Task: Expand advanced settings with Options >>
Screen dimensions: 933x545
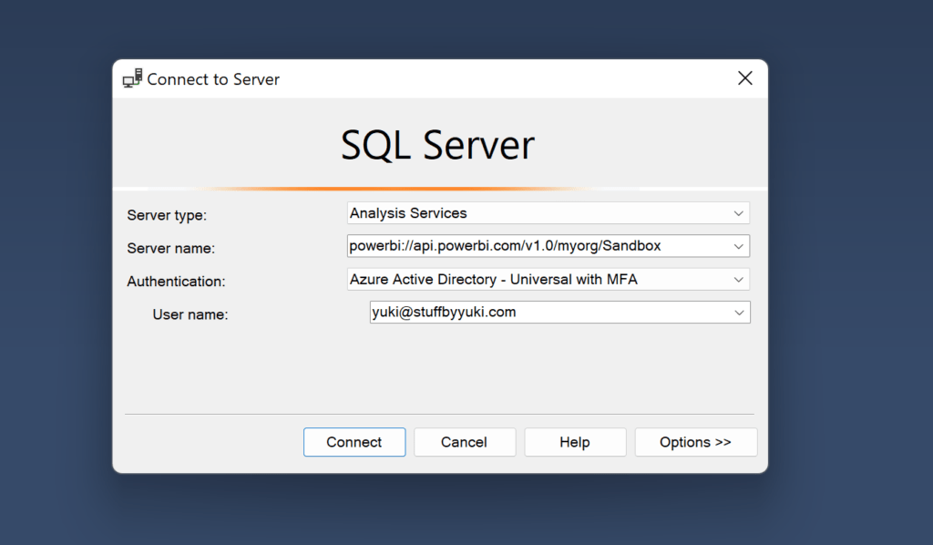Action: 695,442
